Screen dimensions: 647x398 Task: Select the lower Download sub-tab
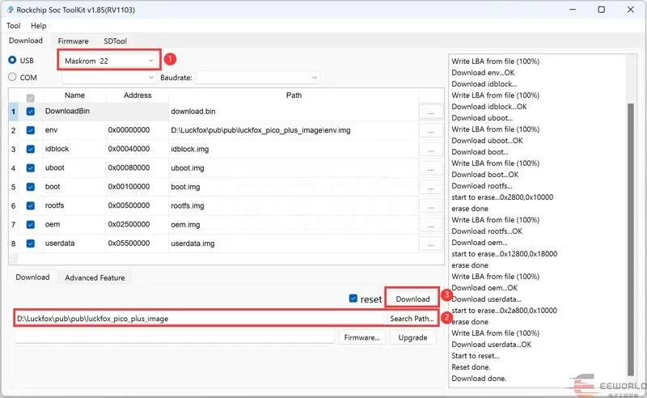[32, 277]
